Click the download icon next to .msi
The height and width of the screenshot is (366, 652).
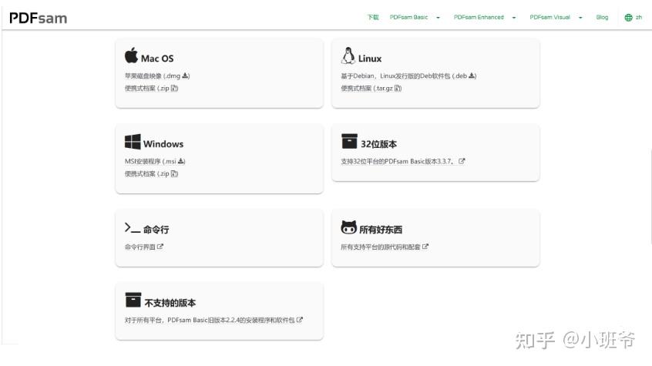181,161
